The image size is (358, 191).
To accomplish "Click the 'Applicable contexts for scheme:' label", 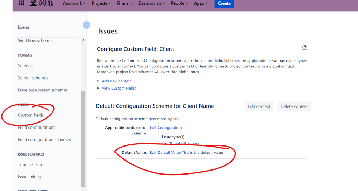I will click(x=126, y=130).
